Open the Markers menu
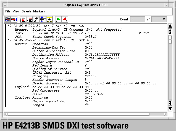The height and width of the screenshot is (131, 176). tap(39, 11)
